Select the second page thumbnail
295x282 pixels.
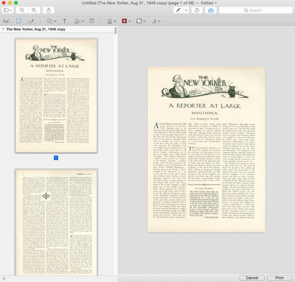coord(56,222)
